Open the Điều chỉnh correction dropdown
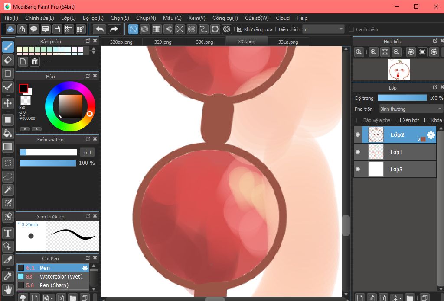This screenshot has width=444, height=301. (x=323, y=29)
